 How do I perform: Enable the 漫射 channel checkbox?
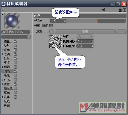coord(15,45)
